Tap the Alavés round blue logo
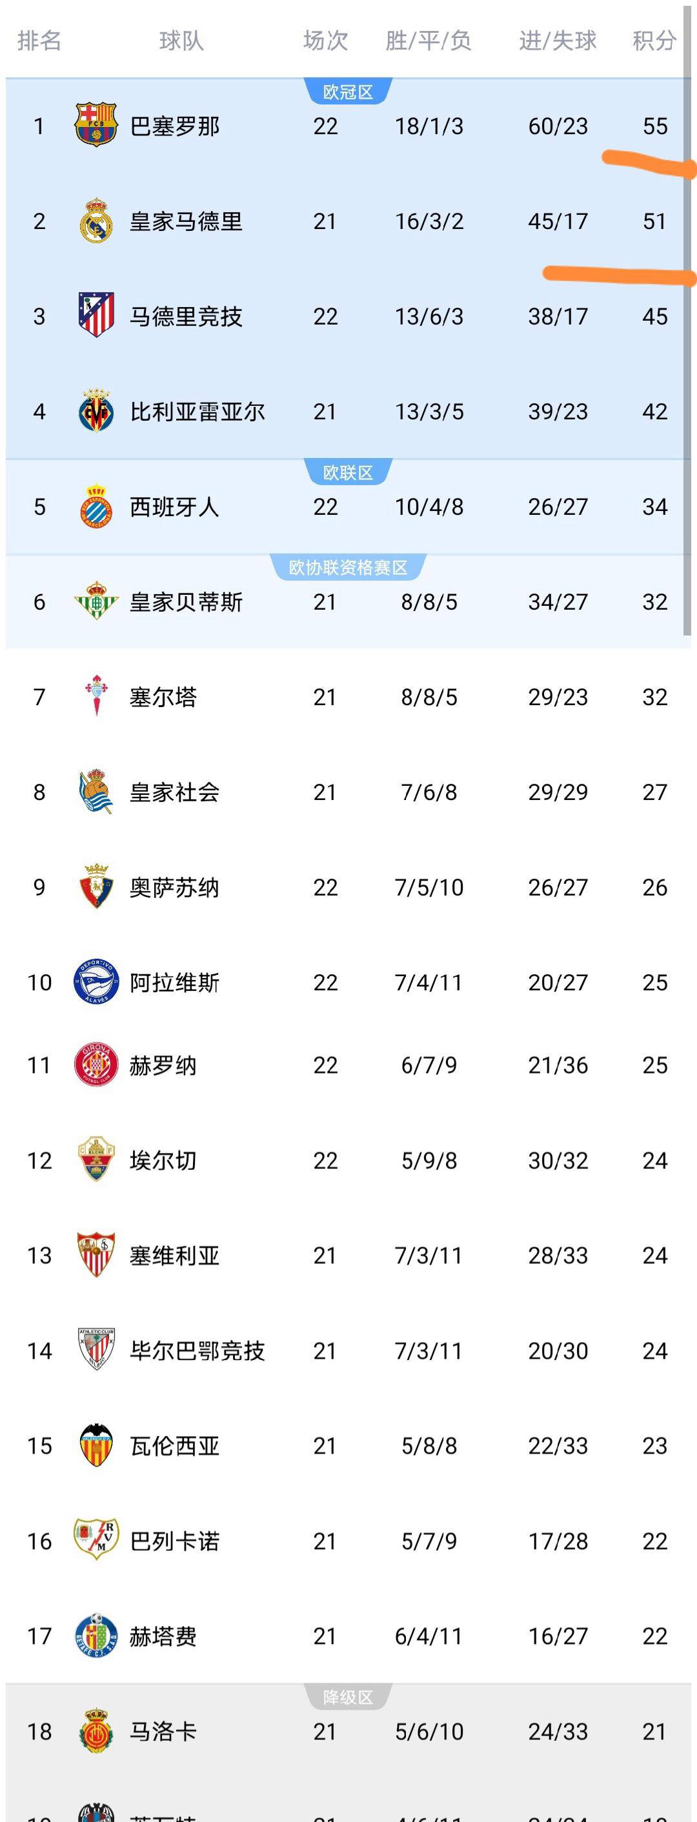Screen dimensions: 697x1822 96,982
